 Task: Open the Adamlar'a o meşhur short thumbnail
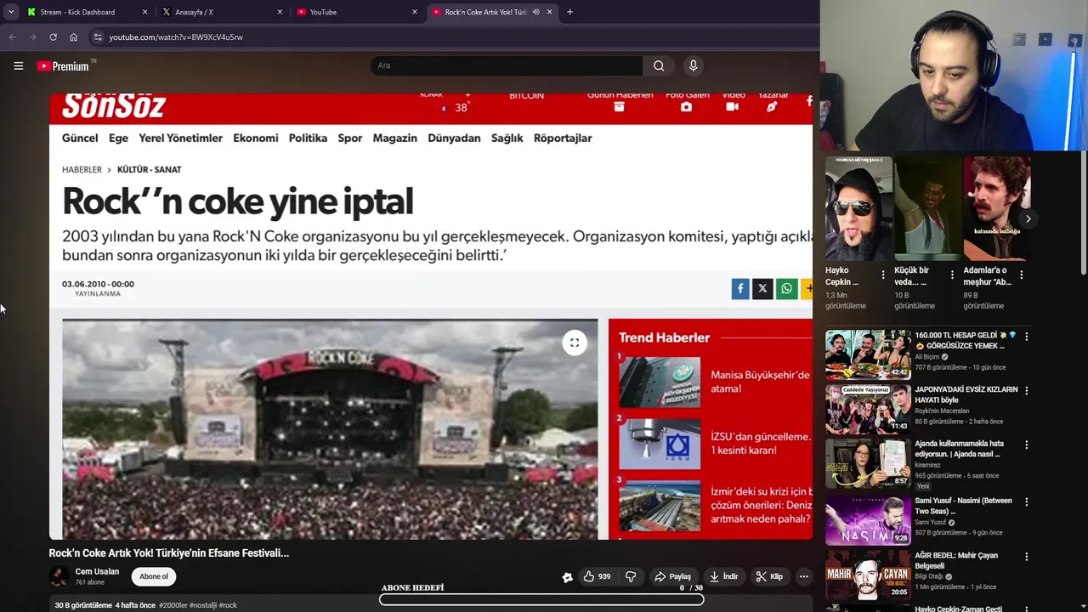(996, 208)
